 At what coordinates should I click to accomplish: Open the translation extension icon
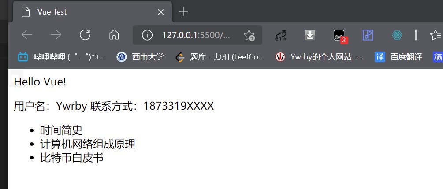tap(281, 35)
